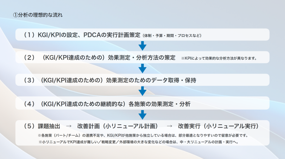Select the slide title ①分析の理想的な流れ
The width and height of the screenshot is (285, 159).
point(38,15)
